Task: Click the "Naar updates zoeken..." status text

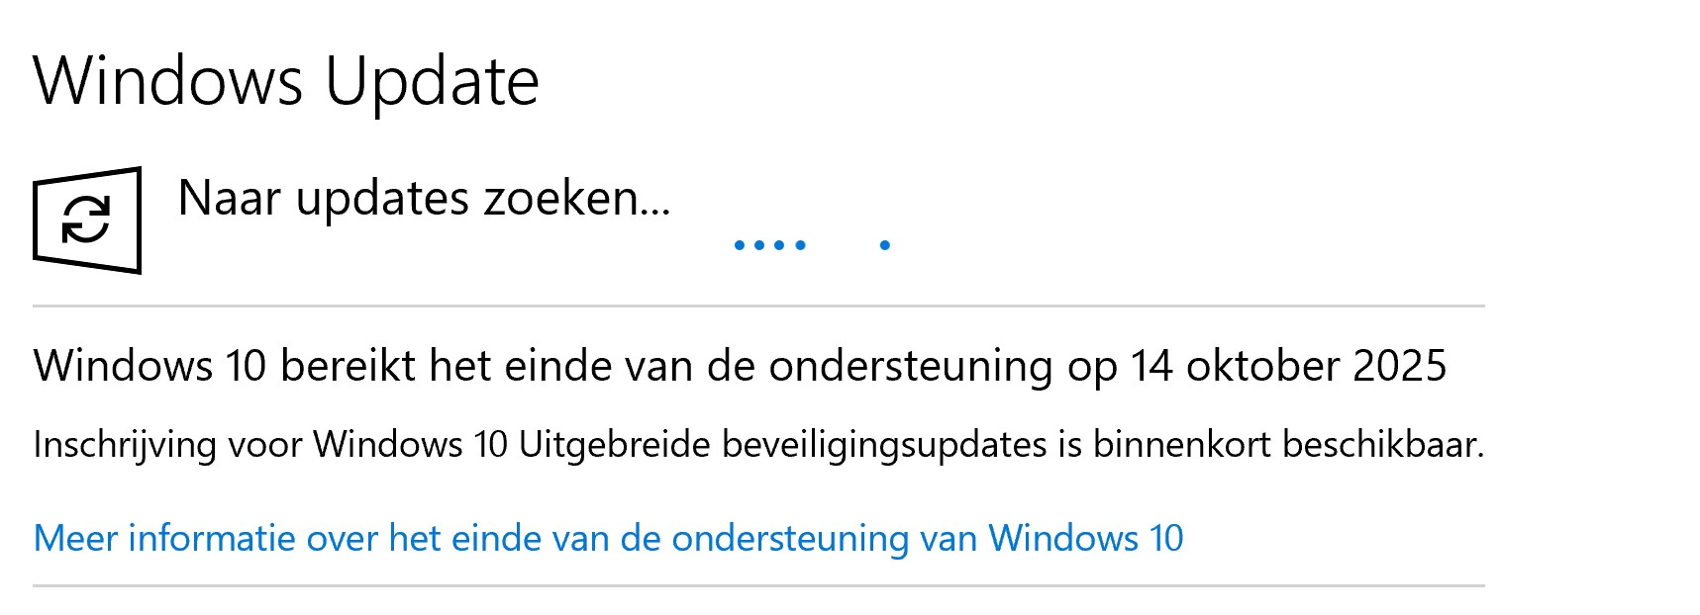Action: tap(424, 198)
